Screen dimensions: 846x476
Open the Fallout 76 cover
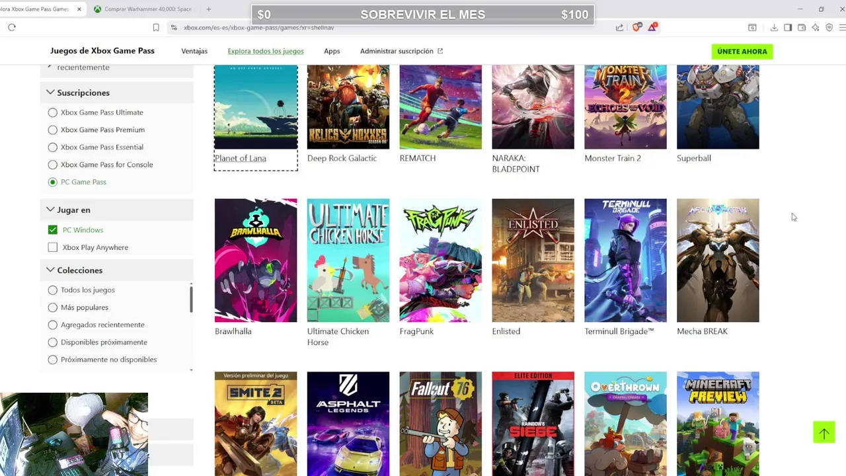coord(441,424)
